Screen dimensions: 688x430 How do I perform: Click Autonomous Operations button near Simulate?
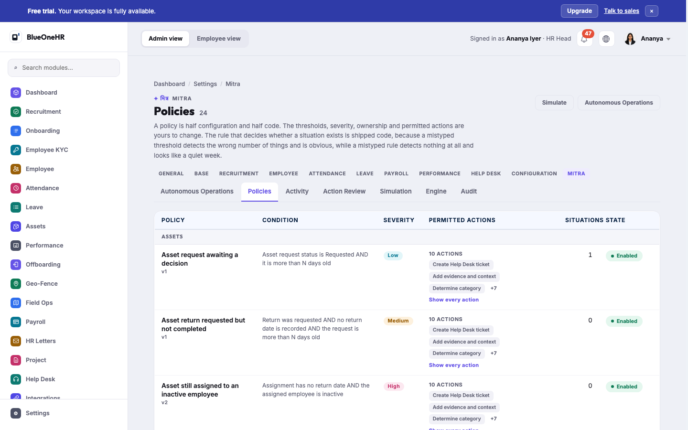(619, 103)
